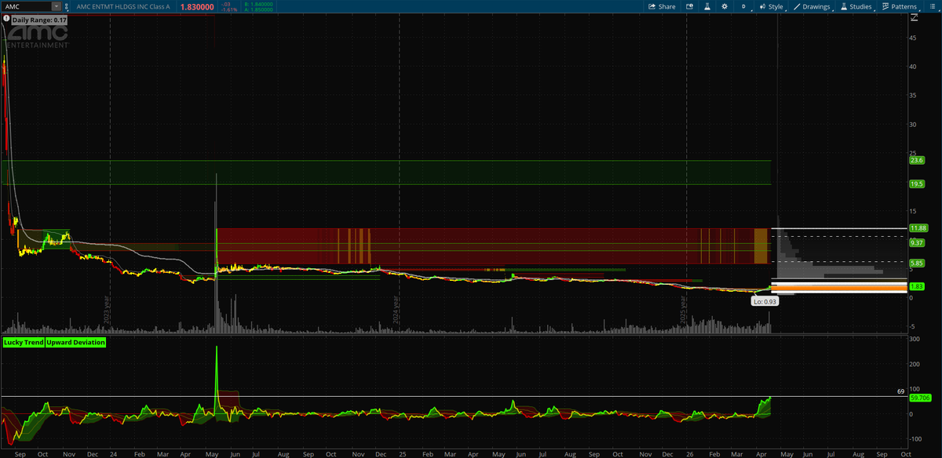Select the Lucky Trend study label
942x458 pixels.
click(23, 343)
